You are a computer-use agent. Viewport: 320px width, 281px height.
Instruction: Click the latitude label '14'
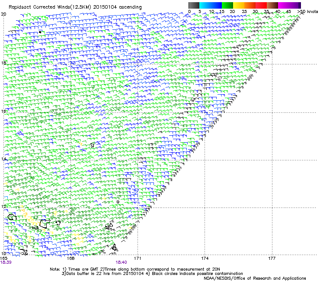coord(3,159)
